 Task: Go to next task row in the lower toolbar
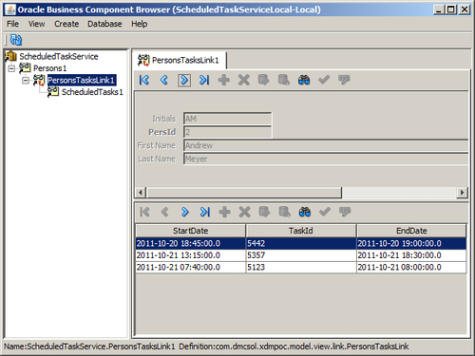[185, 212]
